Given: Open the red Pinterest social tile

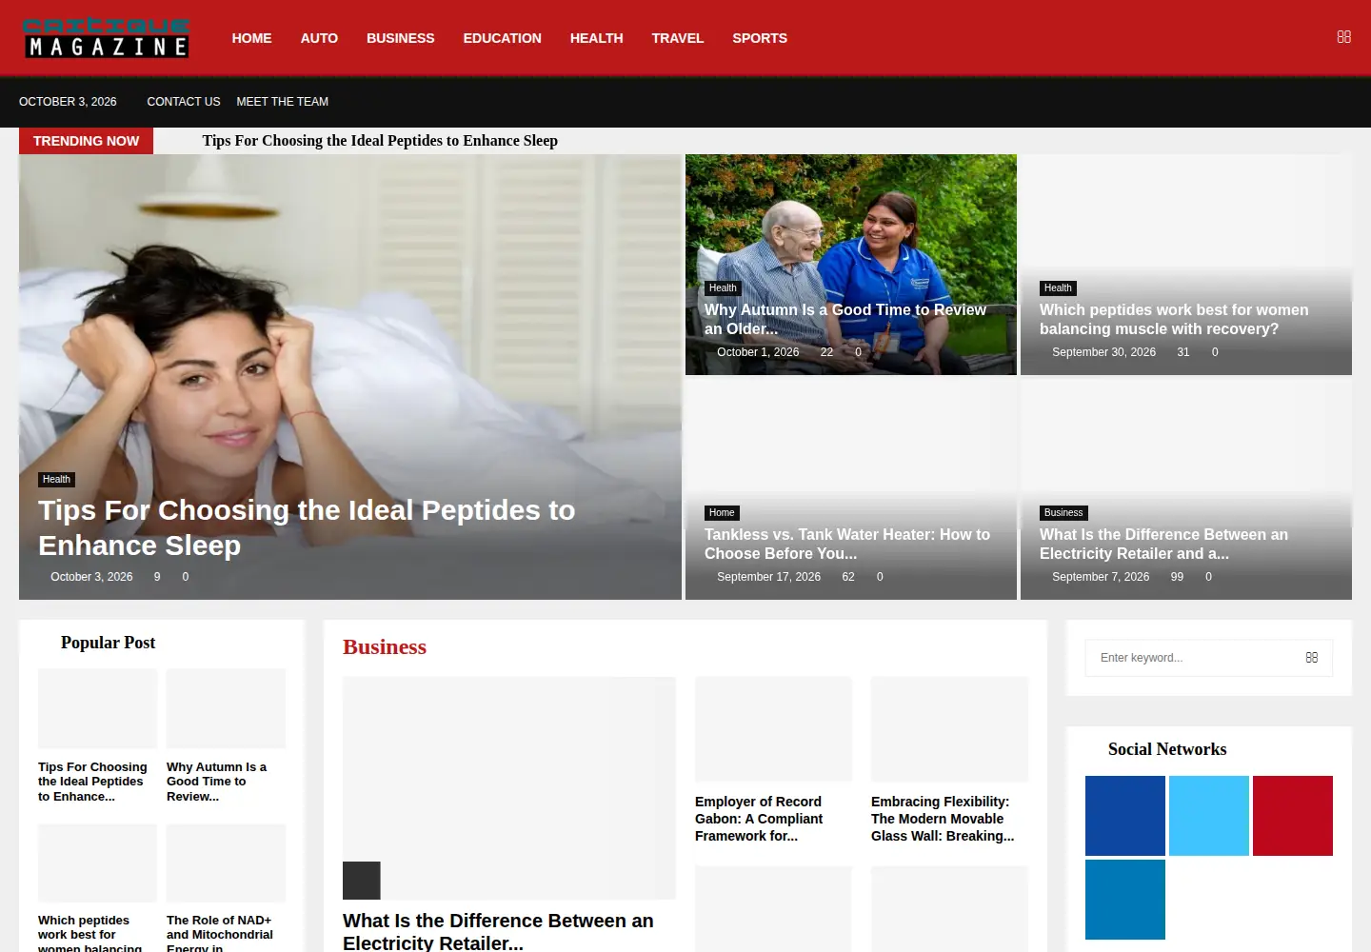Looking at the screenshot, I should [1293, 816].
